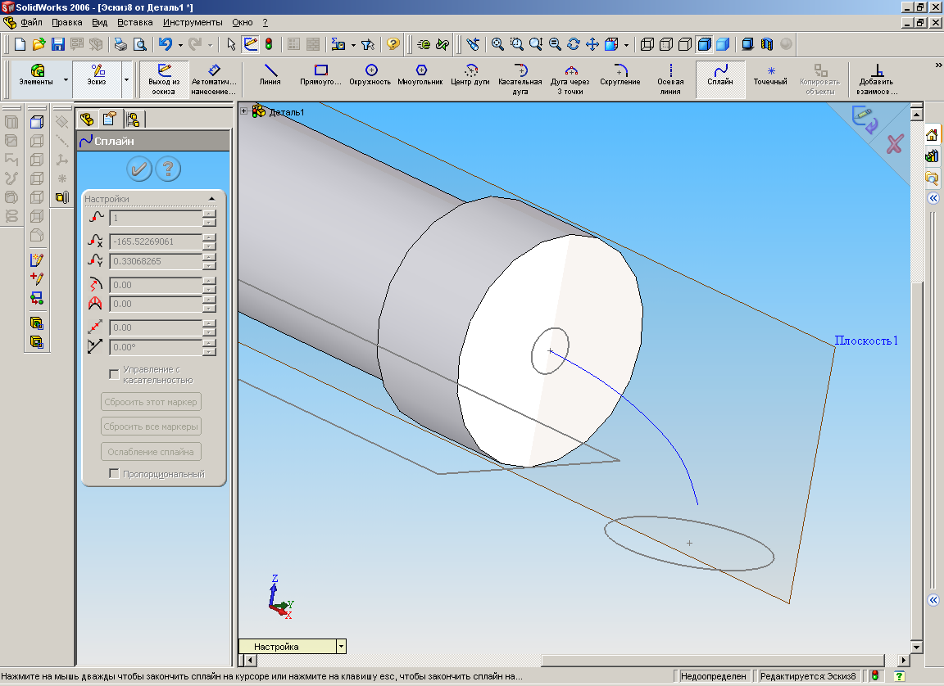Open the Настройка configuration combo box

tap(293, 647)
